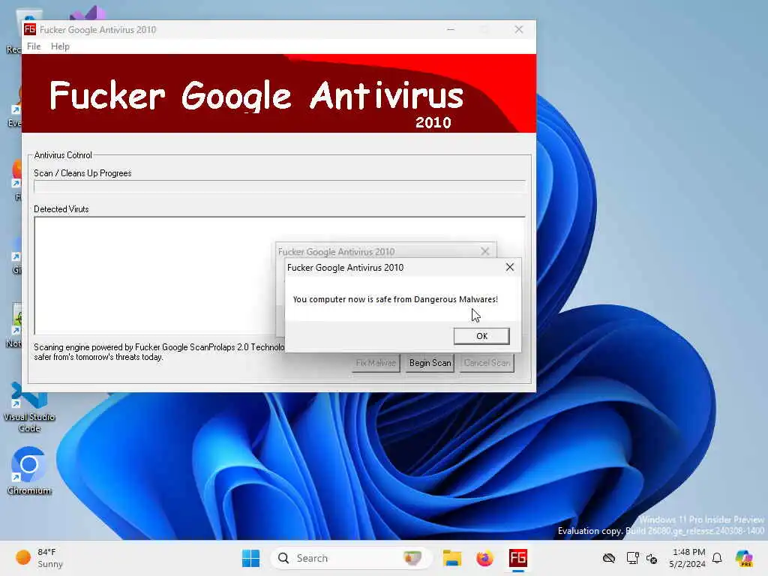Open File Explorer from the taskbar
Viewport: 768px width, 576px height.
tap(452, 558)
